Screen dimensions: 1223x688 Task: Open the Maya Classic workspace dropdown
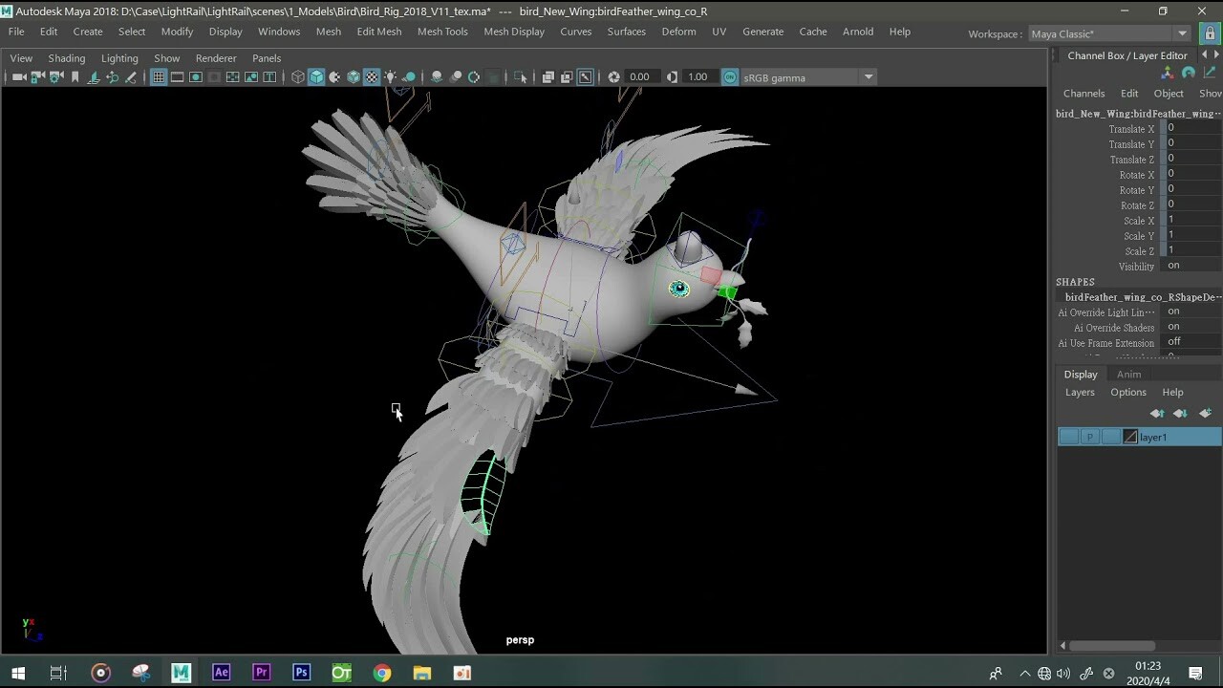1183,33
